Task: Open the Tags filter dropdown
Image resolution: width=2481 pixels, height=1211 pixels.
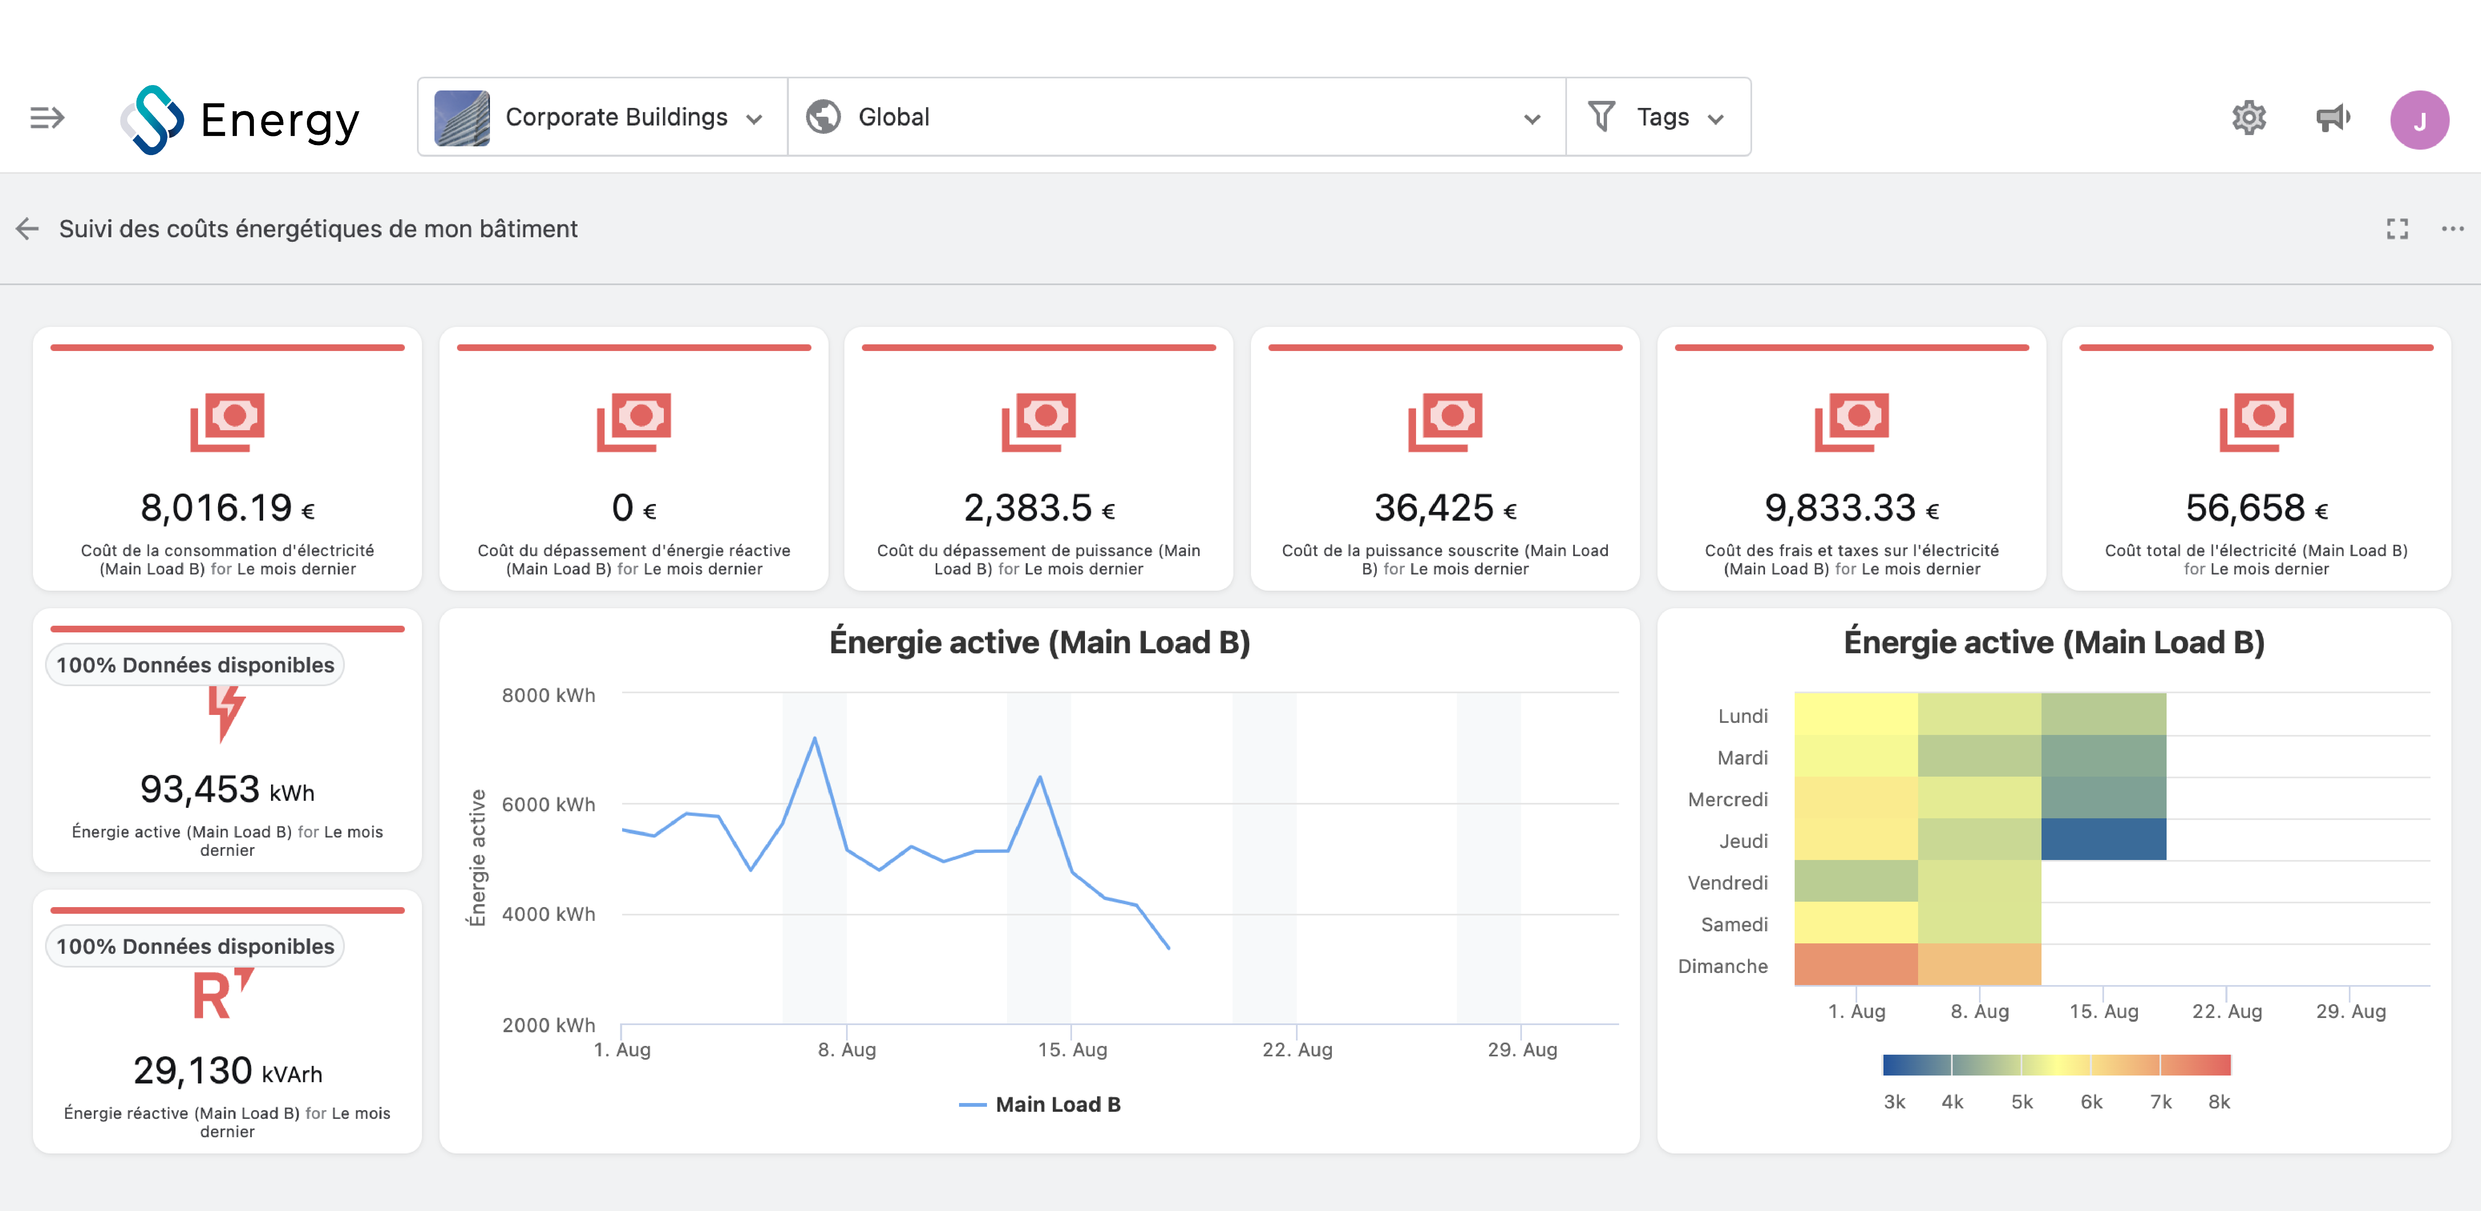Action: pyautogui.click(x=1657, y=116)
